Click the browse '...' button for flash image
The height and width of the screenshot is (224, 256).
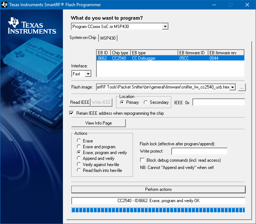(x=242, y=87)
